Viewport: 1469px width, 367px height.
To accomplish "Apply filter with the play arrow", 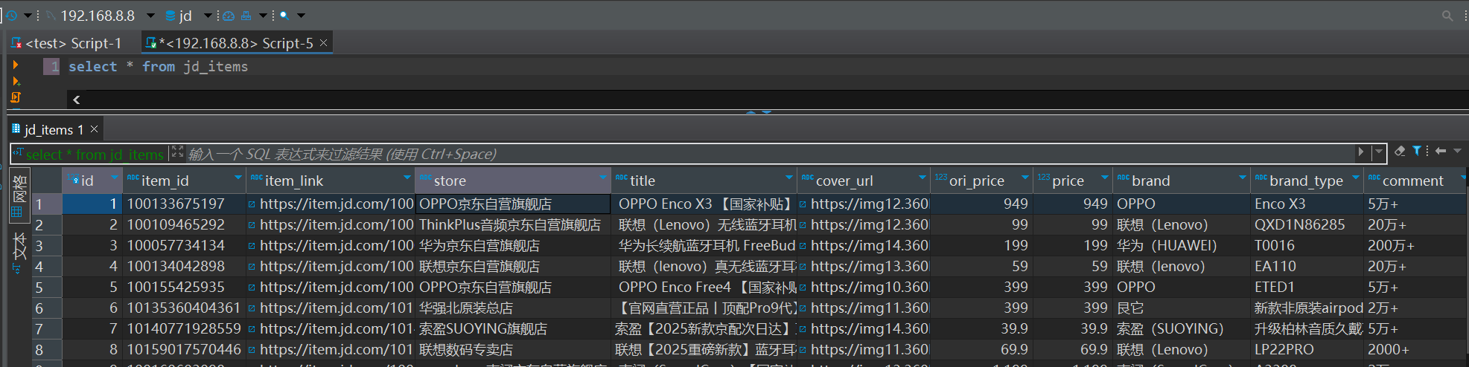I will [x=1360, y=152].
